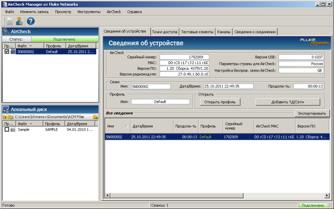Viewport: 334px width, 209px height.
Task: Click the Продолж-ть table column header
Action: pyautogui.click(x=186, y=126)
